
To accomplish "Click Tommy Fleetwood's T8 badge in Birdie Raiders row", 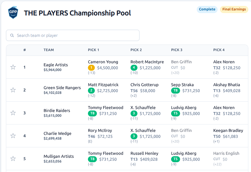I will (x=92, y=113).
